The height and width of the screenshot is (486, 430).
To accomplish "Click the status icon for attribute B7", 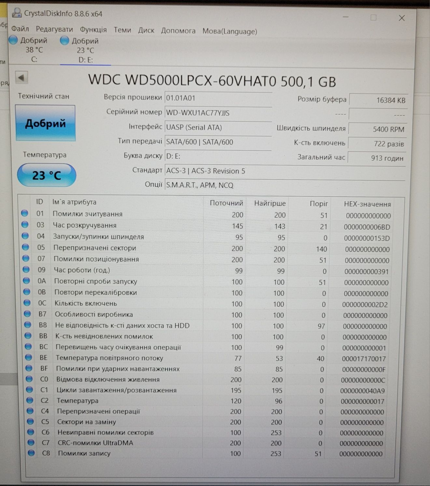I will pos(27,314).
